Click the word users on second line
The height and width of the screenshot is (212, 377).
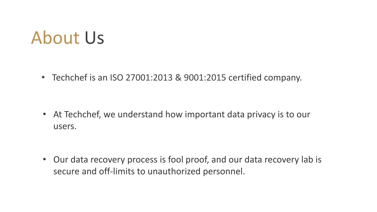pyautogui.click(x=65, y=127)
